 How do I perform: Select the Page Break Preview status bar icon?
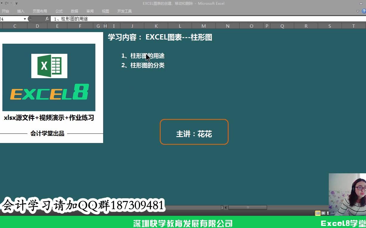(x=328, y=213)
